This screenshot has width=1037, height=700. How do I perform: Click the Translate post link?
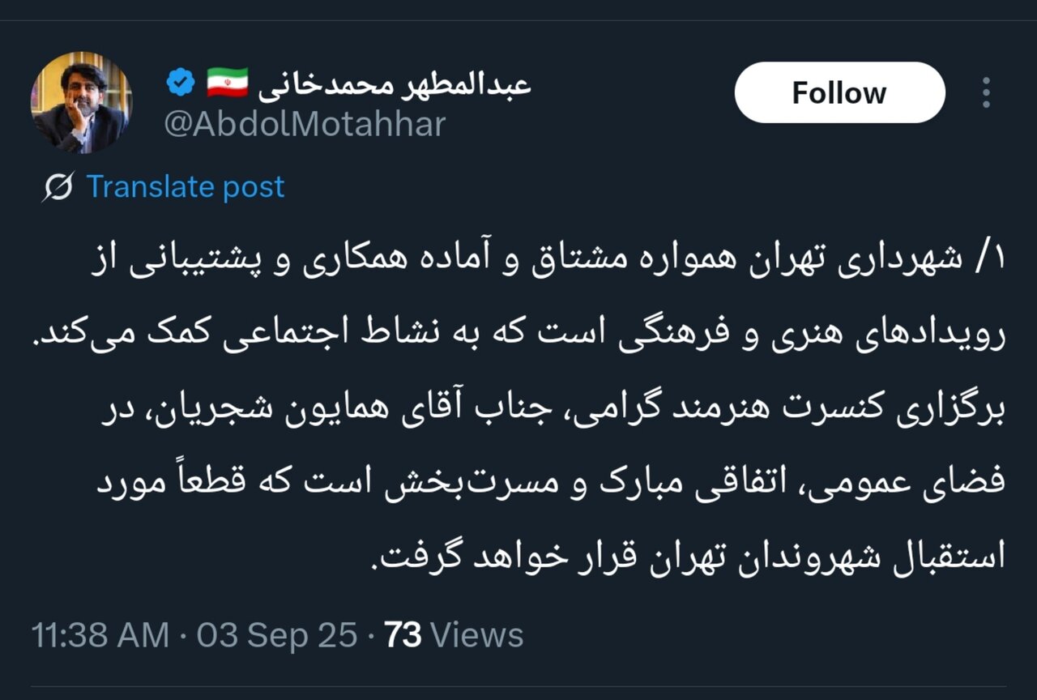pyautogui.click(x=187, y=186)
